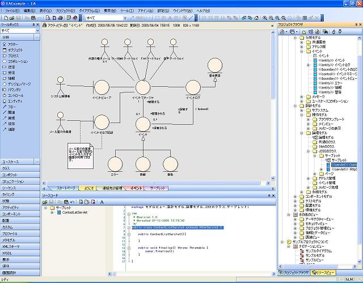Collapse the 分析モデル tree node
The image size is (363, 283).
(x=294, y=37)
